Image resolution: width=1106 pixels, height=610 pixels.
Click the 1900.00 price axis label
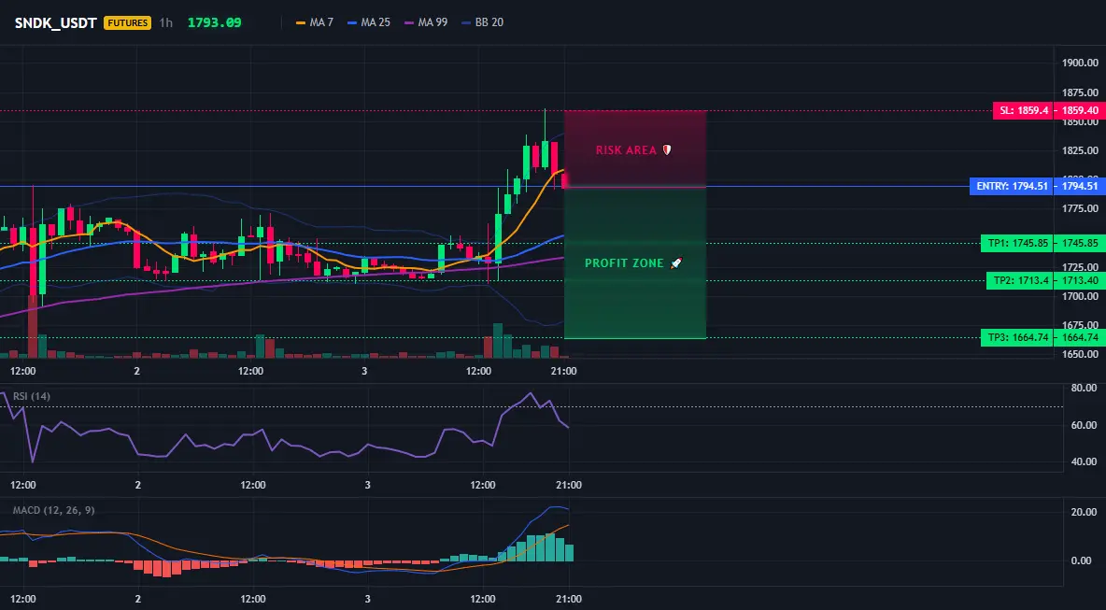click(1080, 64)
